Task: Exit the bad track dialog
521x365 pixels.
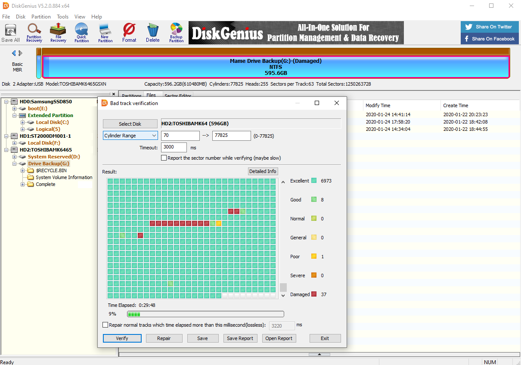Action: (325, 338)
